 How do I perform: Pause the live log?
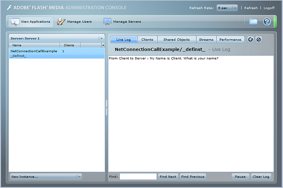click(x=240, y=177)
